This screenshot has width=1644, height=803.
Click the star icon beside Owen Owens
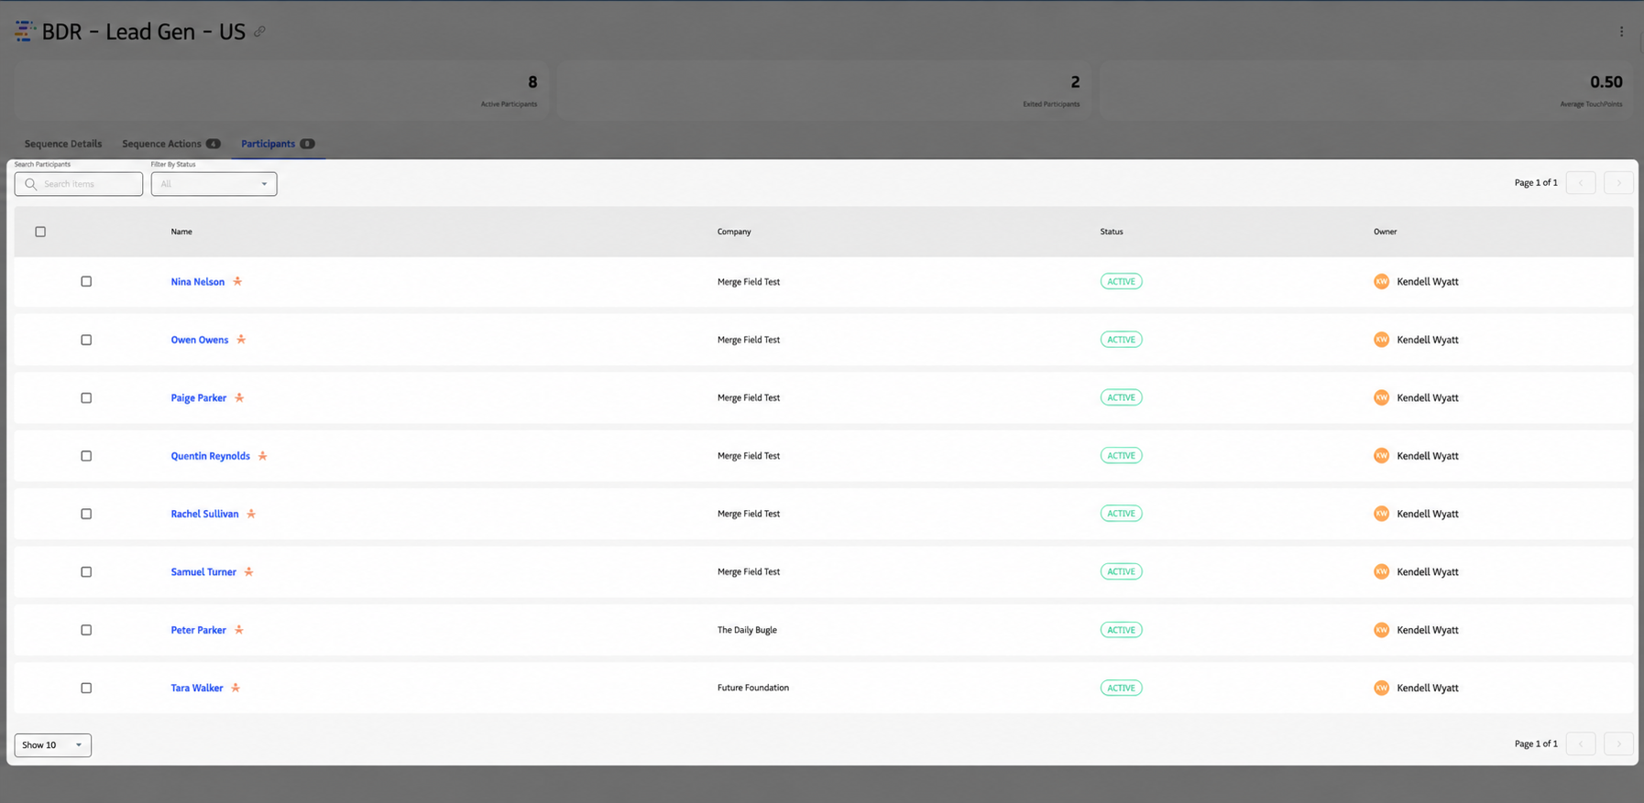click(241, 340)
